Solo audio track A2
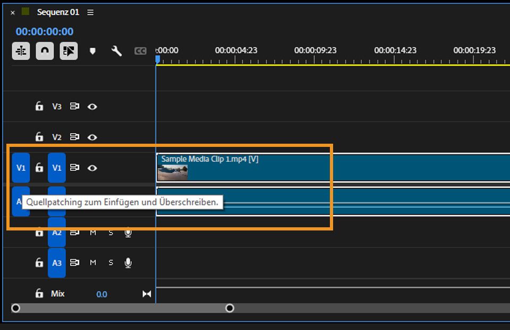This screenshot has width=510, height=330. [x=111, y=233]
